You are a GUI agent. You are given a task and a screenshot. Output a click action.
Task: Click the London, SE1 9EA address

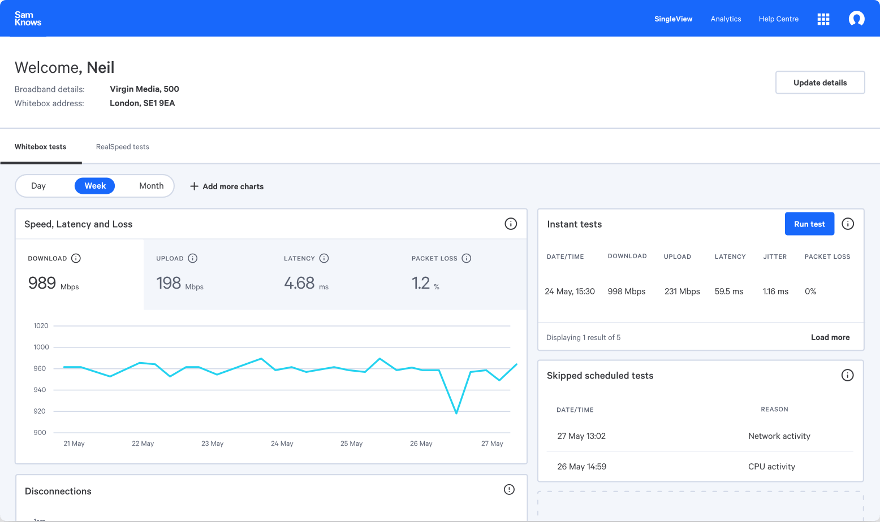pos(143,103)
